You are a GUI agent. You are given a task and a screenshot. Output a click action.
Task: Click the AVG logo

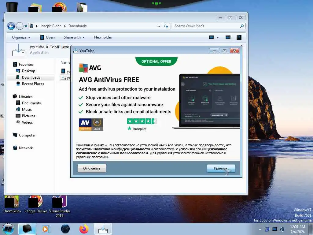tap(90, 68)
